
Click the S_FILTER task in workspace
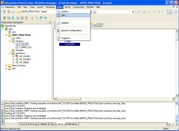pyautogui.click(x=70, y=44)
